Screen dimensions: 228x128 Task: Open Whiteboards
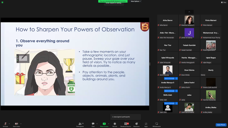(x=157, y=124)
